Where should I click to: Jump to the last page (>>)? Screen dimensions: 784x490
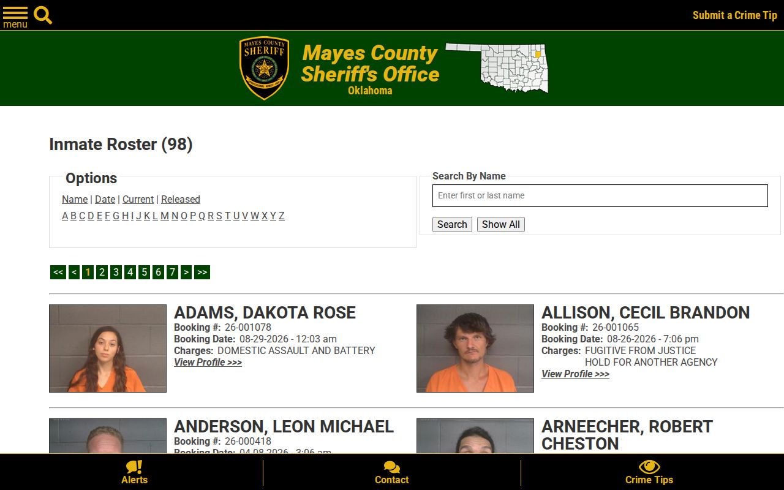pyautogui.click(x=202, y=272)
